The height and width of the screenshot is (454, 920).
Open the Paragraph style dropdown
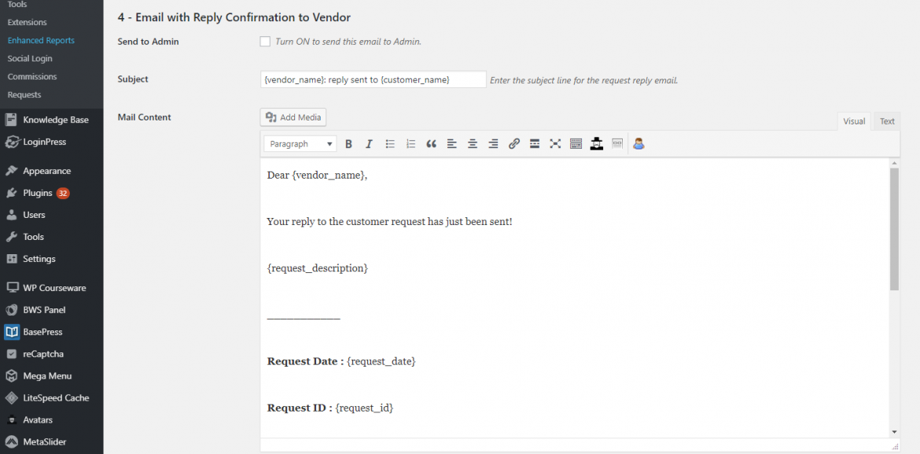(x=300, y=143)
